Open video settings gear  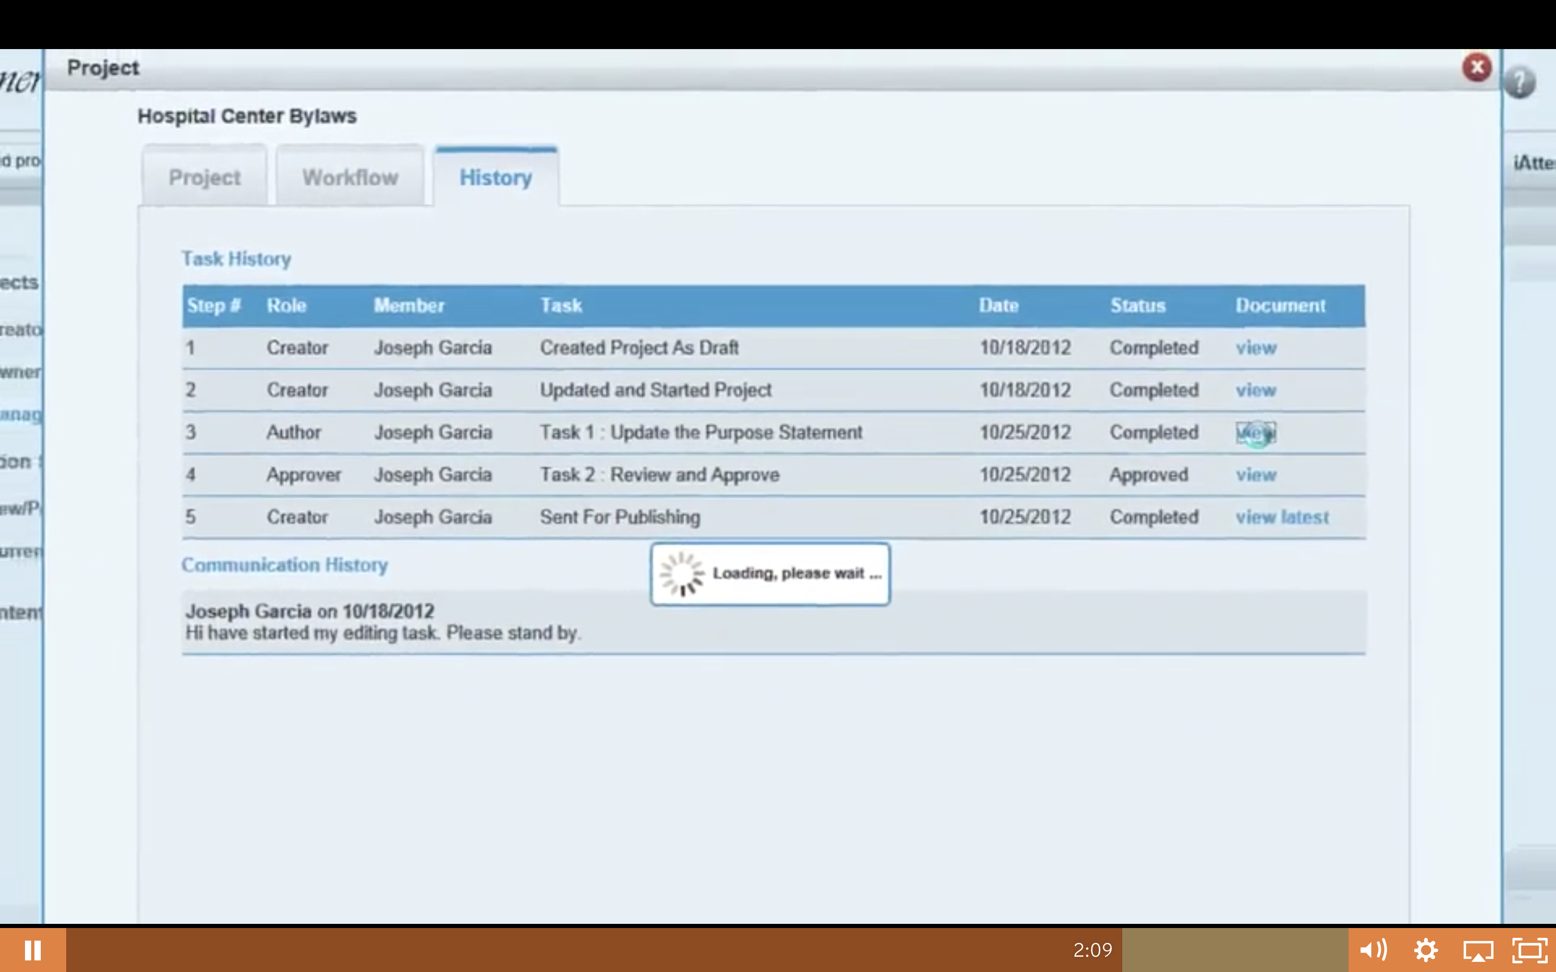click(x=1425, y=949)
